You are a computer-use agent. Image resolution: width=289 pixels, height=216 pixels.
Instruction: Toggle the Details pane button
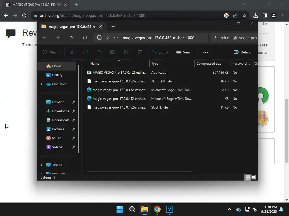(242, 52)
